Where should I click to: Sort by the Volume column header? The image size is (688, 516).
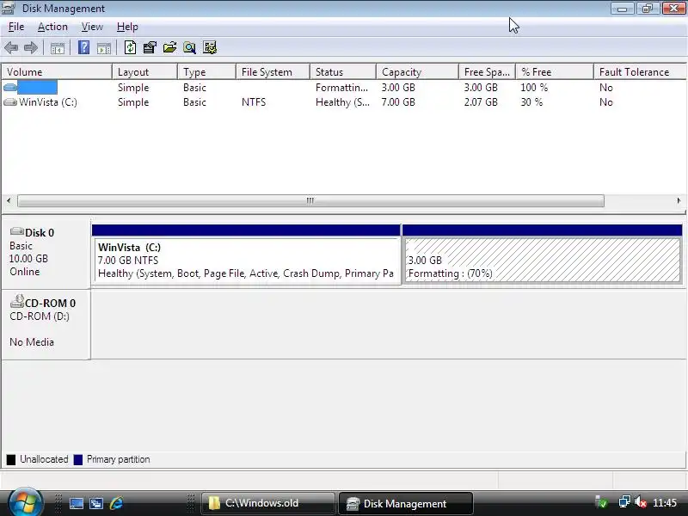point(57,72)
